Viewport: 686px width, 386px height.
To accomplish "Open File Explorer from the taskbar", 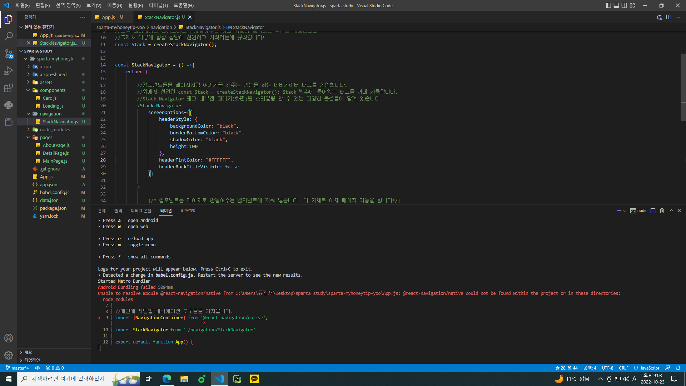I will tap(184, 379).
